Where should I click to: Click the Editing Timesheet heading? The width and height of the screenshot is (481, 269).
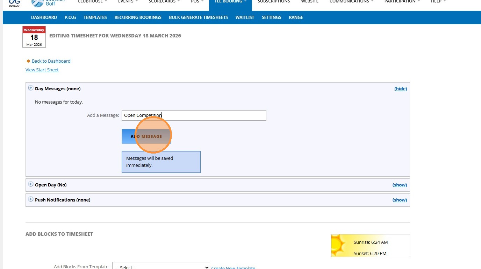(115, 36)
